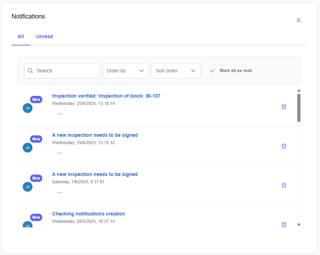Expand the ellipsis under the Saturday notification
This screenshot has width=320, height=255.
[59, 192]
